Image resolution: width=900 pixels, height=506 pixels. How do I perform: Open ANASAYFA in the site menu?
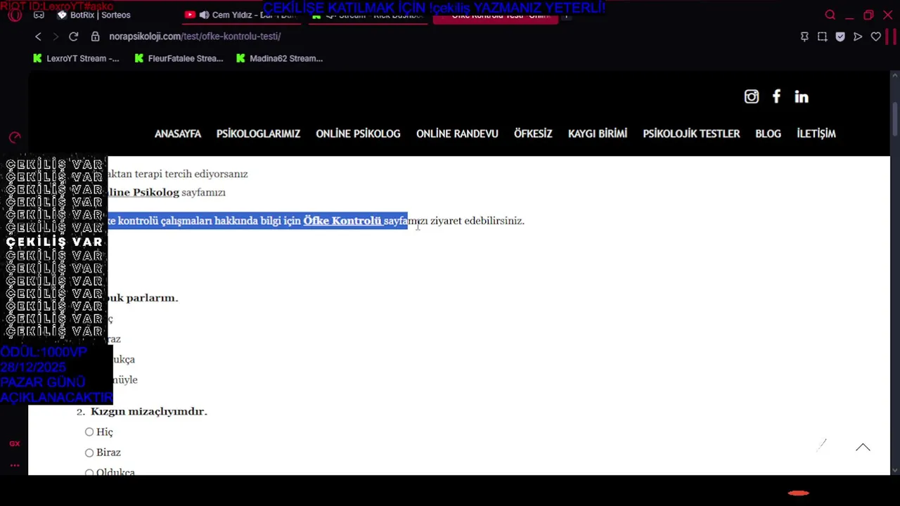coord(178,134)
